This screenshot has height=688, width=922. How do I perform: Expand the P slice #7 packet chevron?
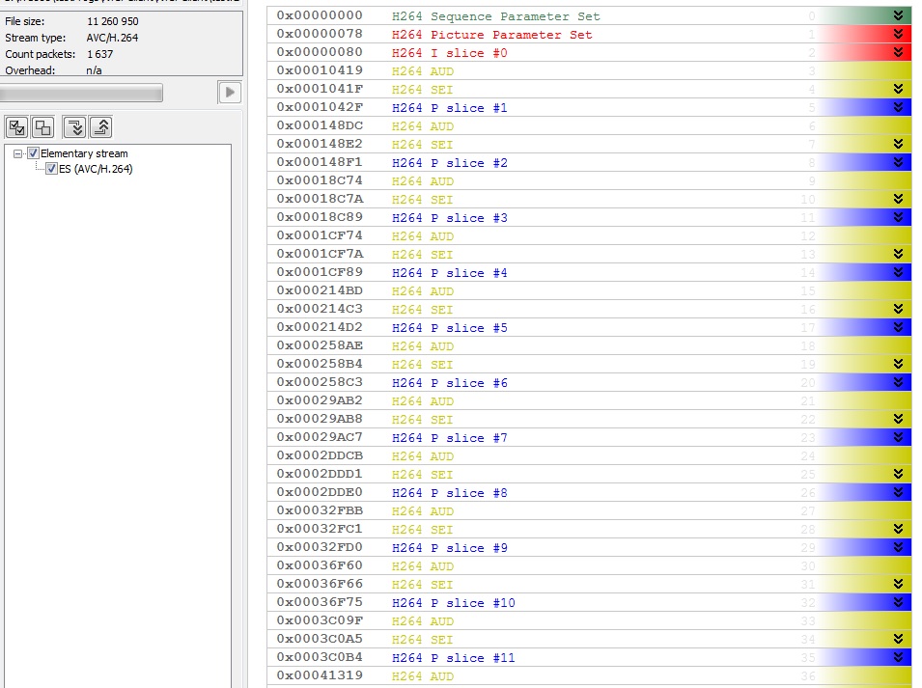click(x=898, y=437)
